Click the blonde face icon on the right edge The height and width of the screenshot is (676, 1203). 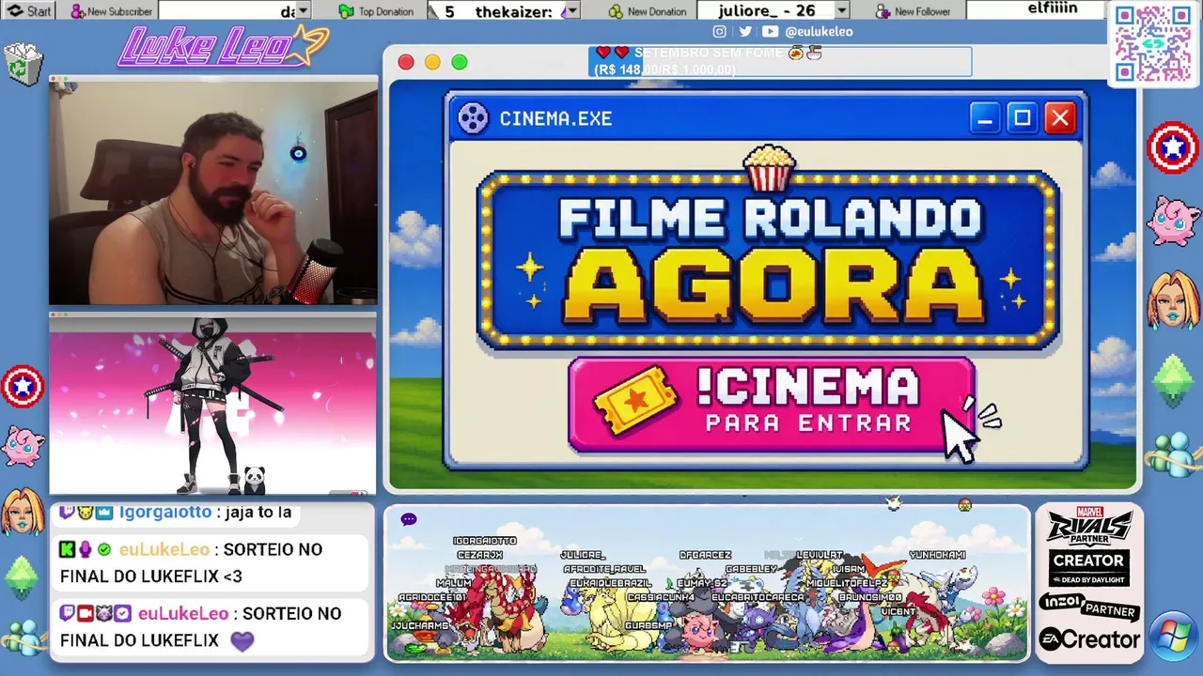[x=1173, y=300]
